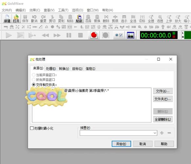Switch to the 处理(E) tab
Image resolution: width=191 pixels, height=164 pixels.
click(51, 69)
